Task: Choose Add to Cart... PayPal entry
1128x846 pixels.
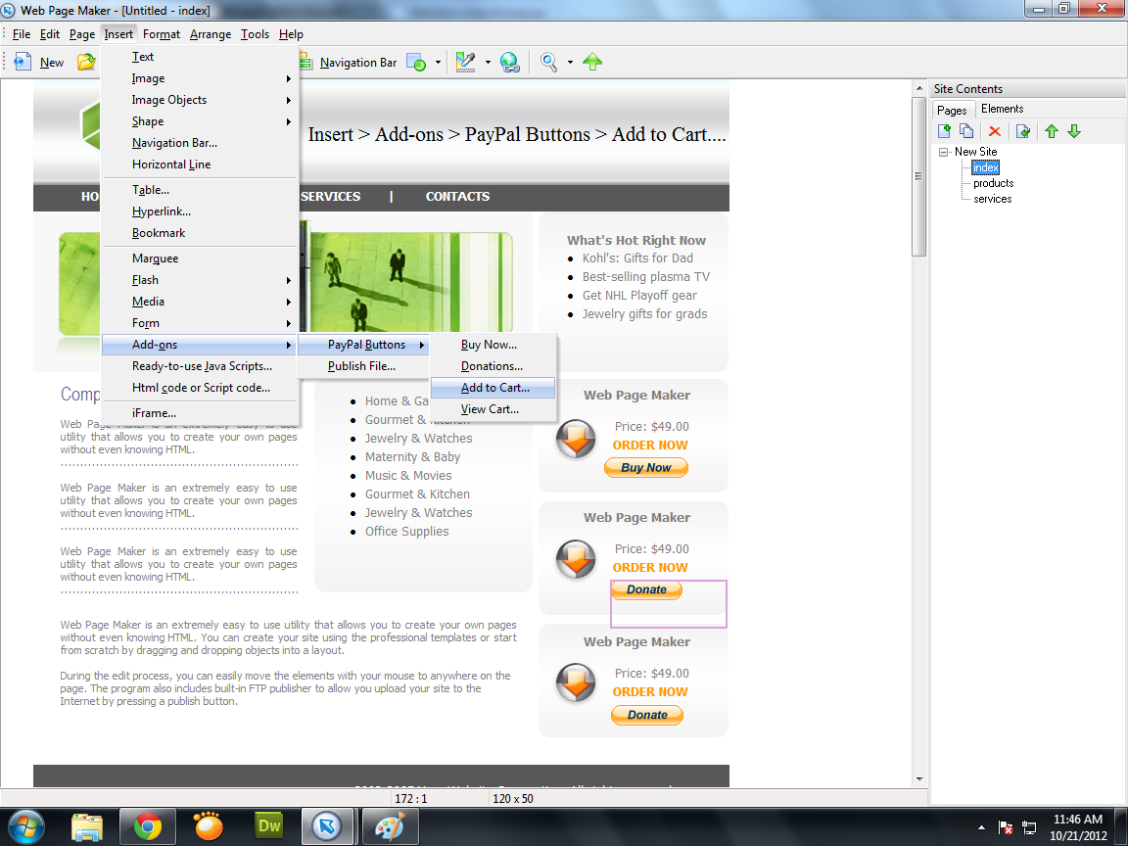Action: click(493, 388)
